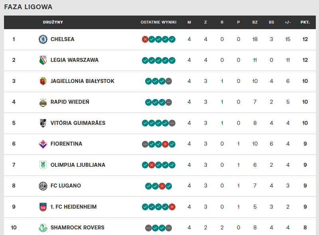
Task: Click the 1. FC Heidenheim crest
Action: pos(43,207)
